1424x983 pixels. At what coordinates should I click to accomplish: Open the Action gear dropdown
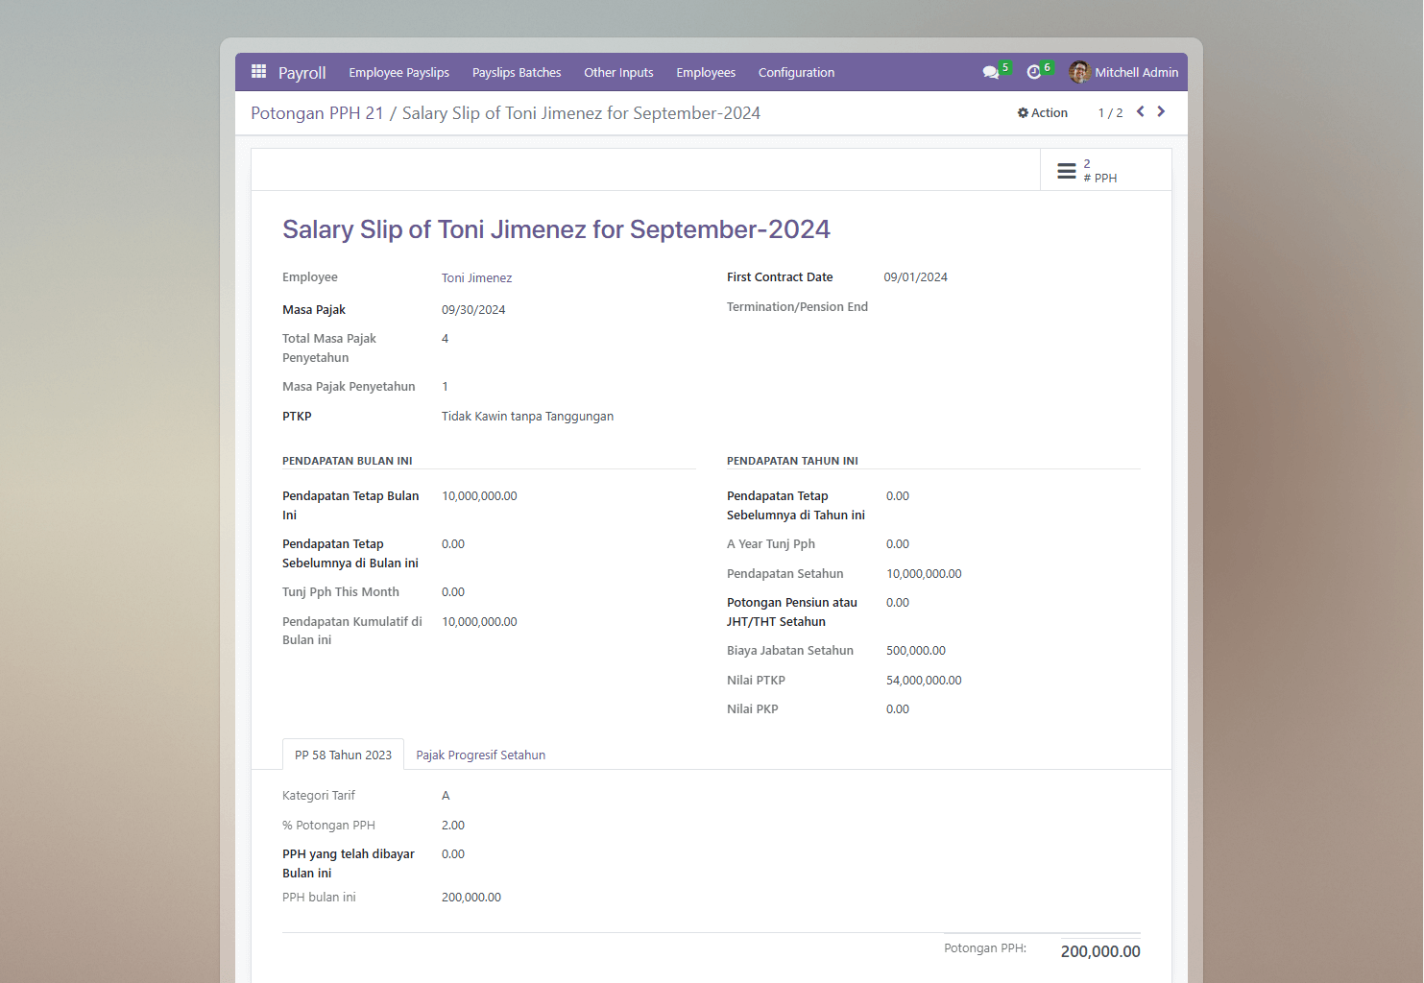[1043, 112]
